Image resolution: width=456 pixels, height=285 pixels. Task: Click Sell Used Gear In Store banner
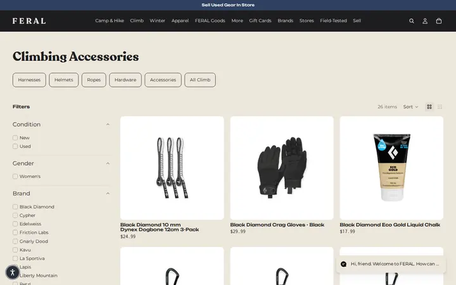(x=228, y=5)
